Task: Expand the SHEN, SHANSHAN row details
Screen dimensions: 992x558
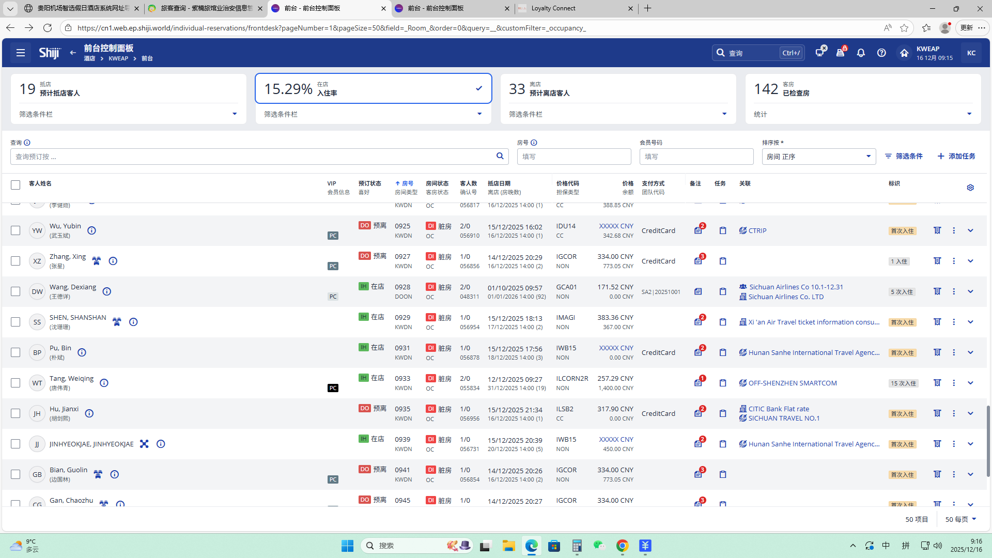Action: click(970, 322)
